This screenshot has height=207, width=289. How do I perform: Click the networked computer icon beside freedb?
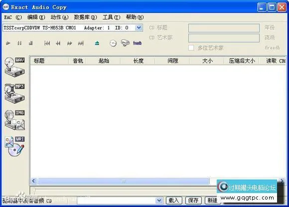[x=125, y=43]
